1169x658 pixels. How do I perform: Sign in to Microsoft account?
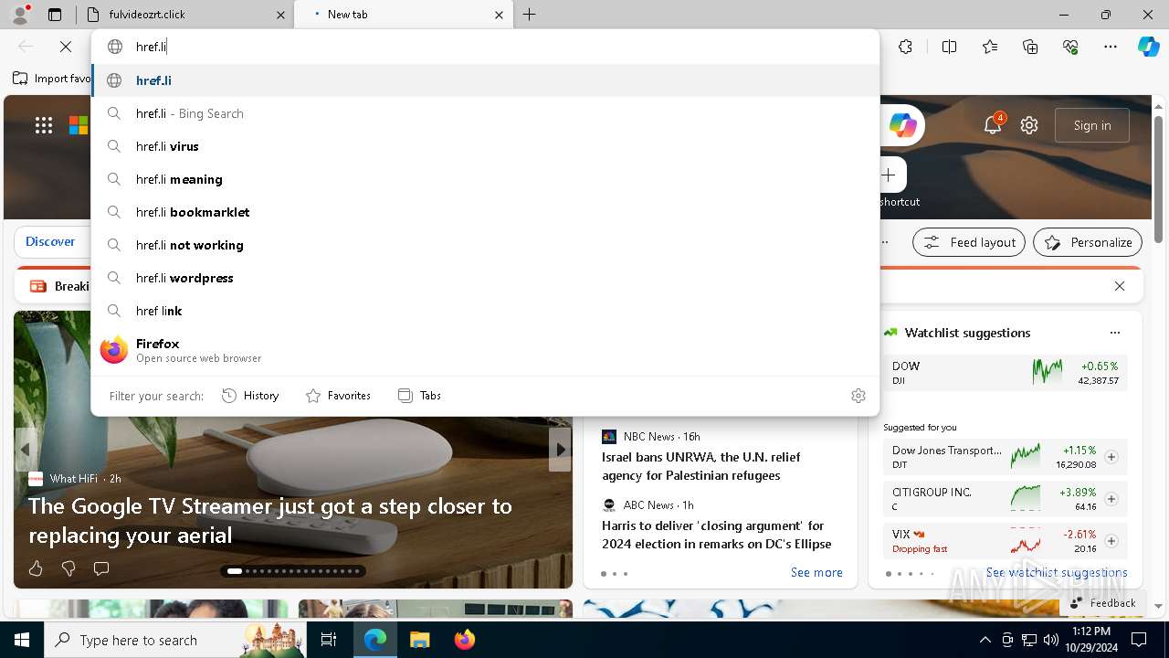pyautogui.click(x=1092, y=125)
